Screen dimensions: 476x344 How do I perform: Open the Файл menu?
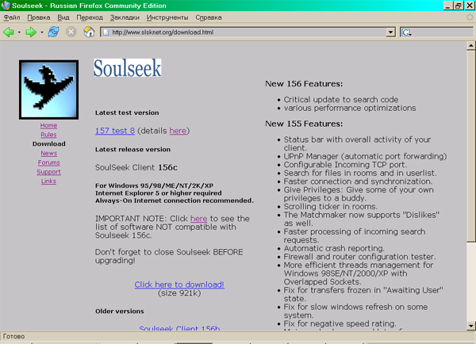coord(12,17)
